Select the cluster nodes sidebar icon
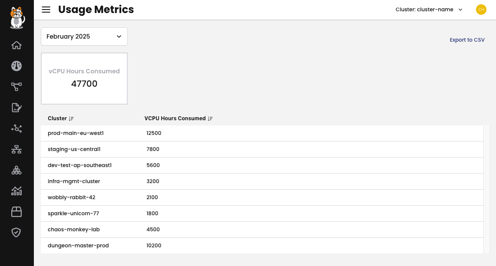Viewport: 496px width, 266px height. coord(17,170)
